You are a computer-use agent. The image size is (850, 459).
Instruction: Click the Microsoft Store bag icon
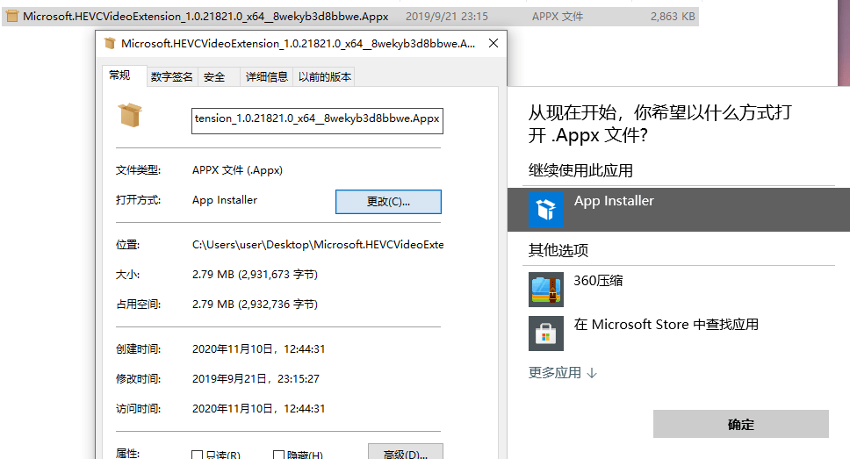(546, 333)
